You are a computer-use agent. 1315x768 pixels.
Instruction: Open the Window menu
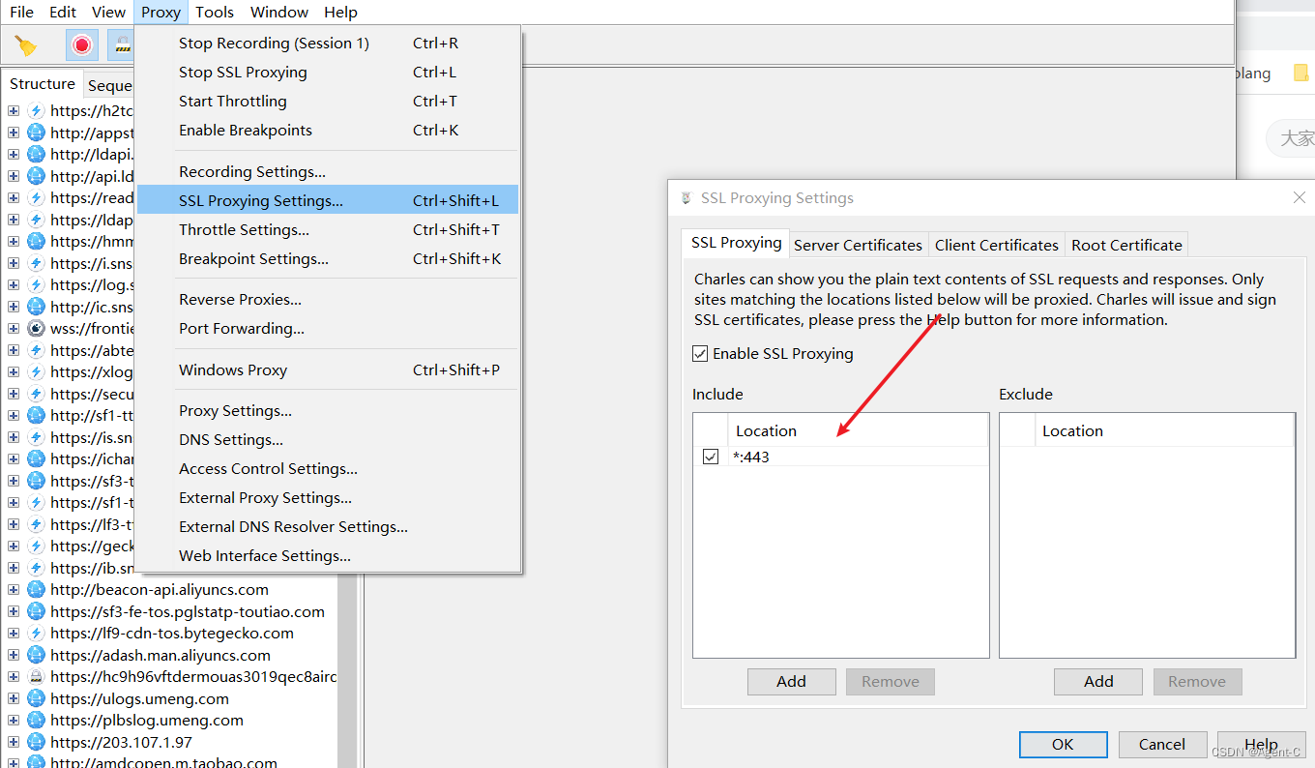tap(279, 12)
